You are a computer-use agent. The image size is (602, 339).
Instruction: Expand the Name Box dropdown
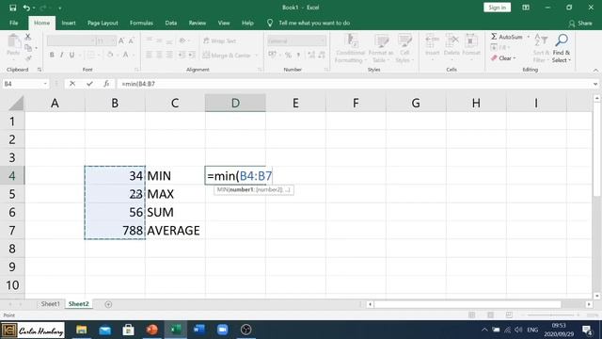[x=45, y=84]
